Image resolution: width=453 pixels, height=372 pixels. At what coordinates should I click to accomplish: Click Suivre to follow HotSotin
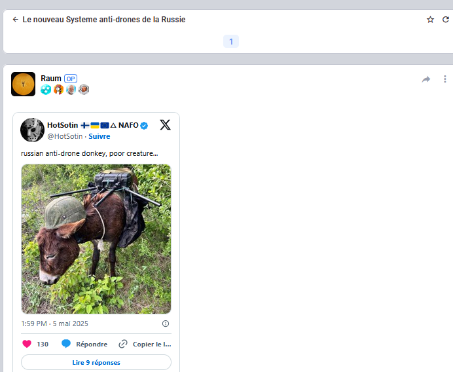coord(100,136)
